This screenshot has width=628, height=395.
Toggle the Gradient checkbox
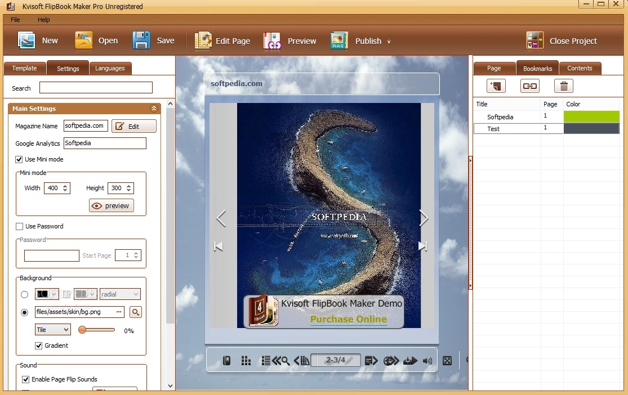coord(39,345)
